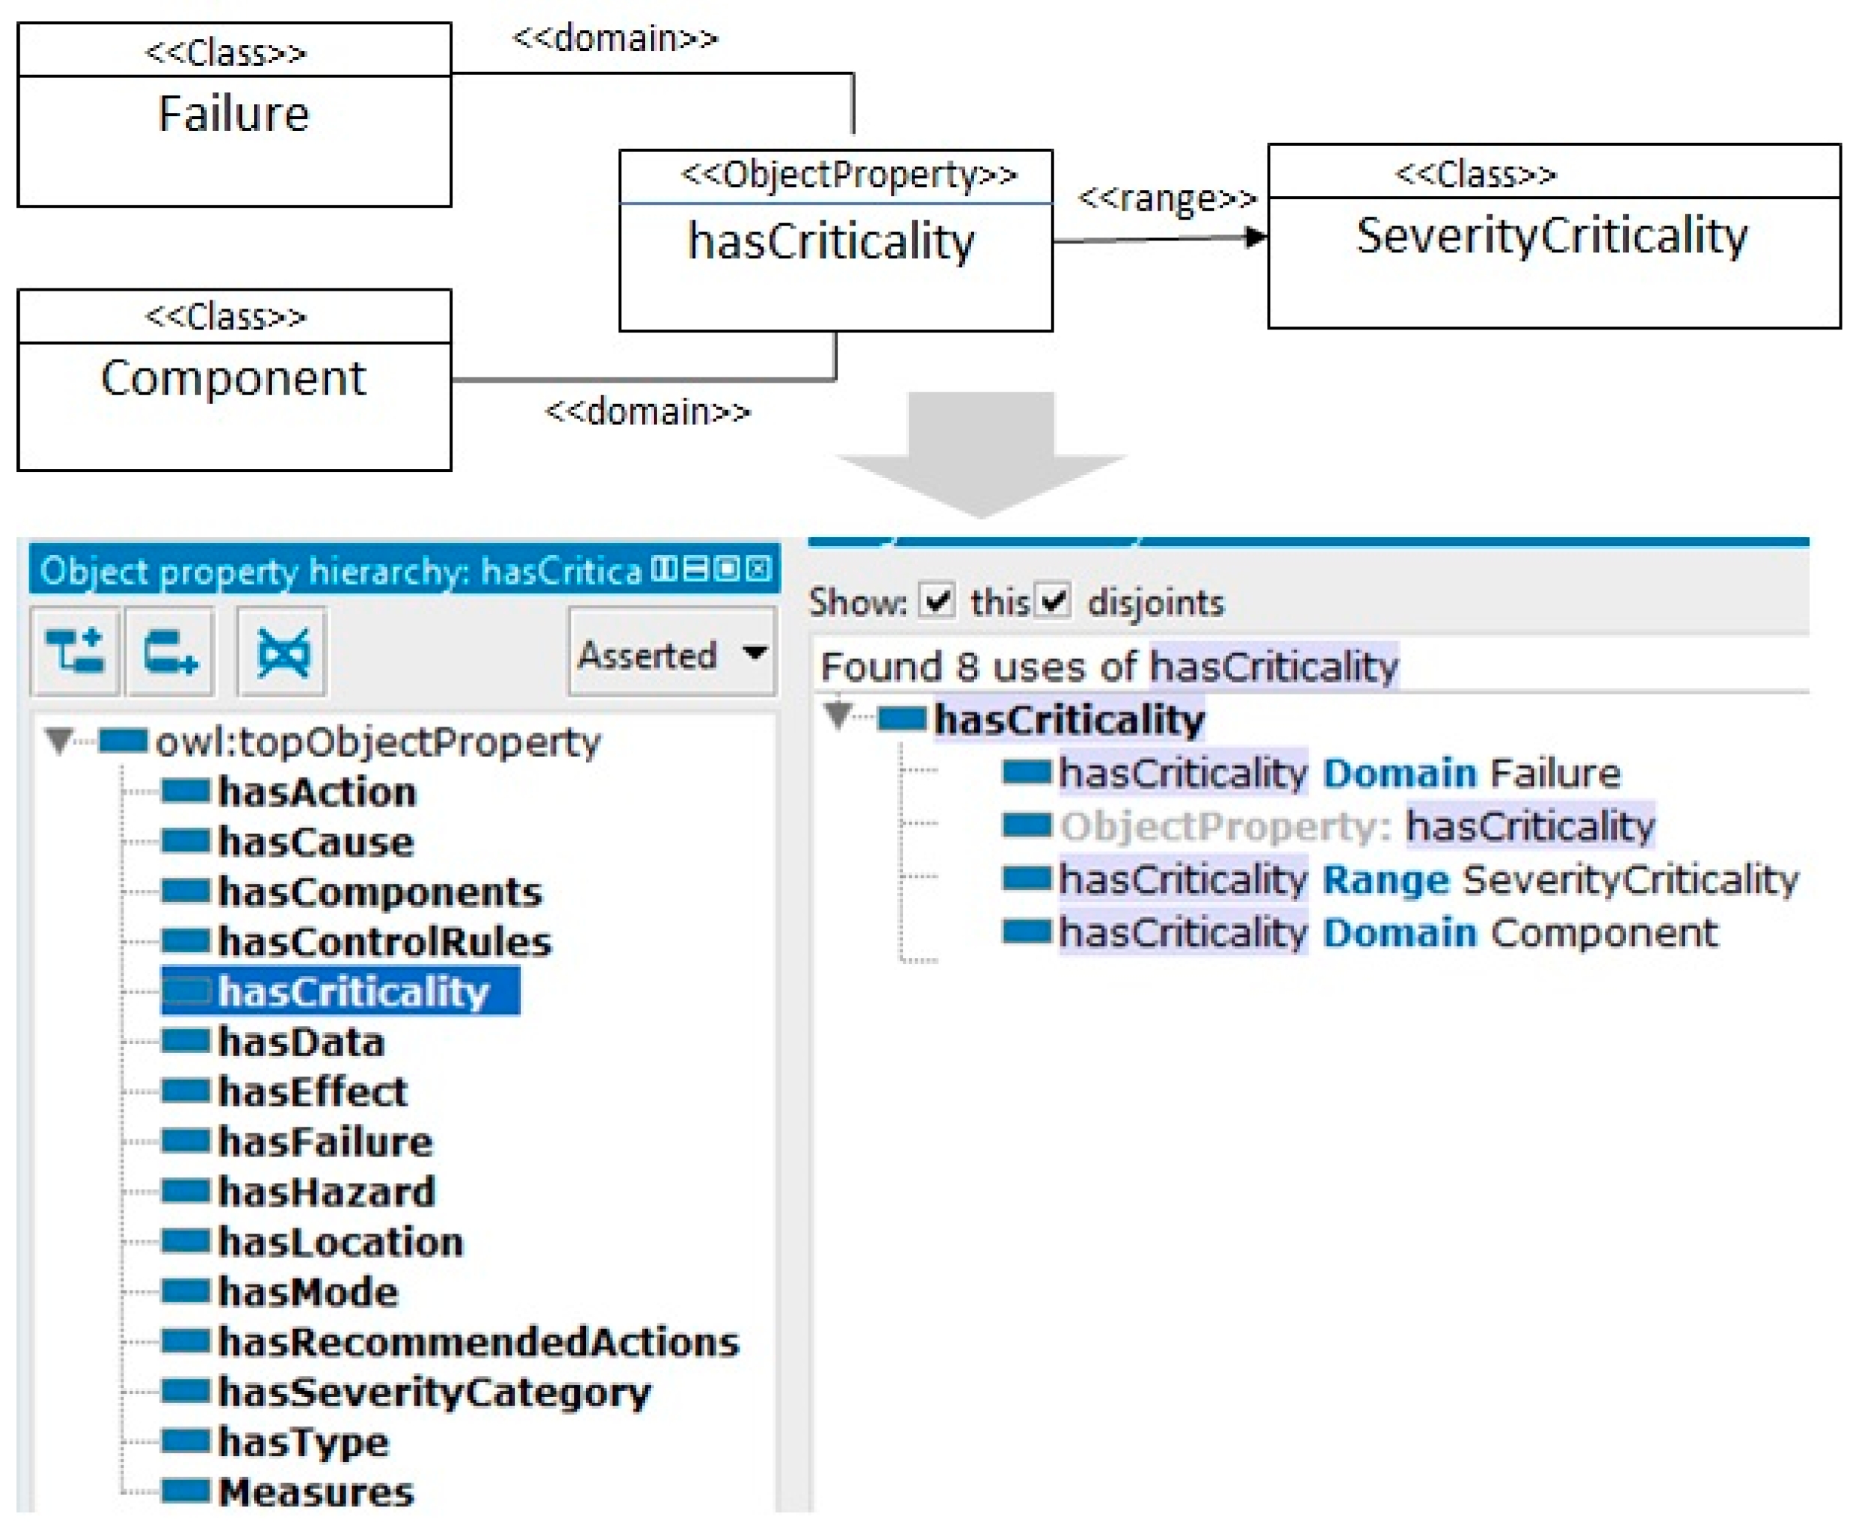Toggle the 'disjoints' checkbox
The height and width of the screenshot is (1534, 1856).
pyautogui.click(x=1054, y=601)
